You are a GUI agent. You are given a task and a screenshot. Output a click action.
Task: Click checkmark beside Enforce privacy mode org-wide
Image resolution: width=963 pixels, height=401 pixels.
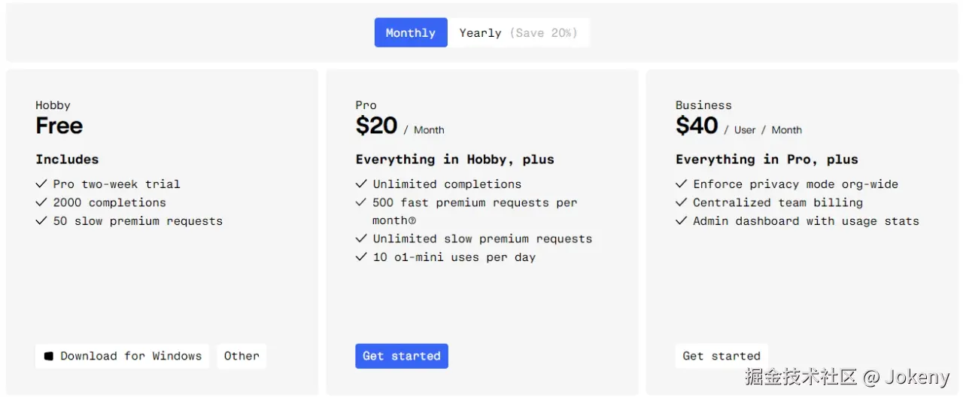coord(681,184)
